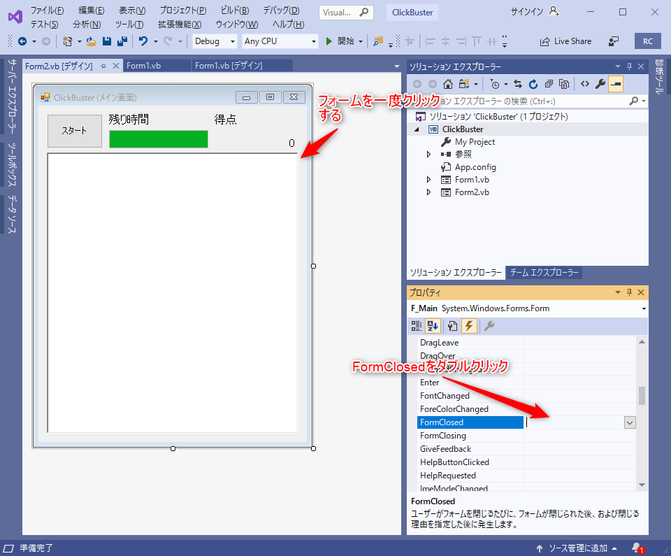Click the Collapse All icon in Solution Explorer
Screen dimensions: 671x556
(x=549, y=84)
